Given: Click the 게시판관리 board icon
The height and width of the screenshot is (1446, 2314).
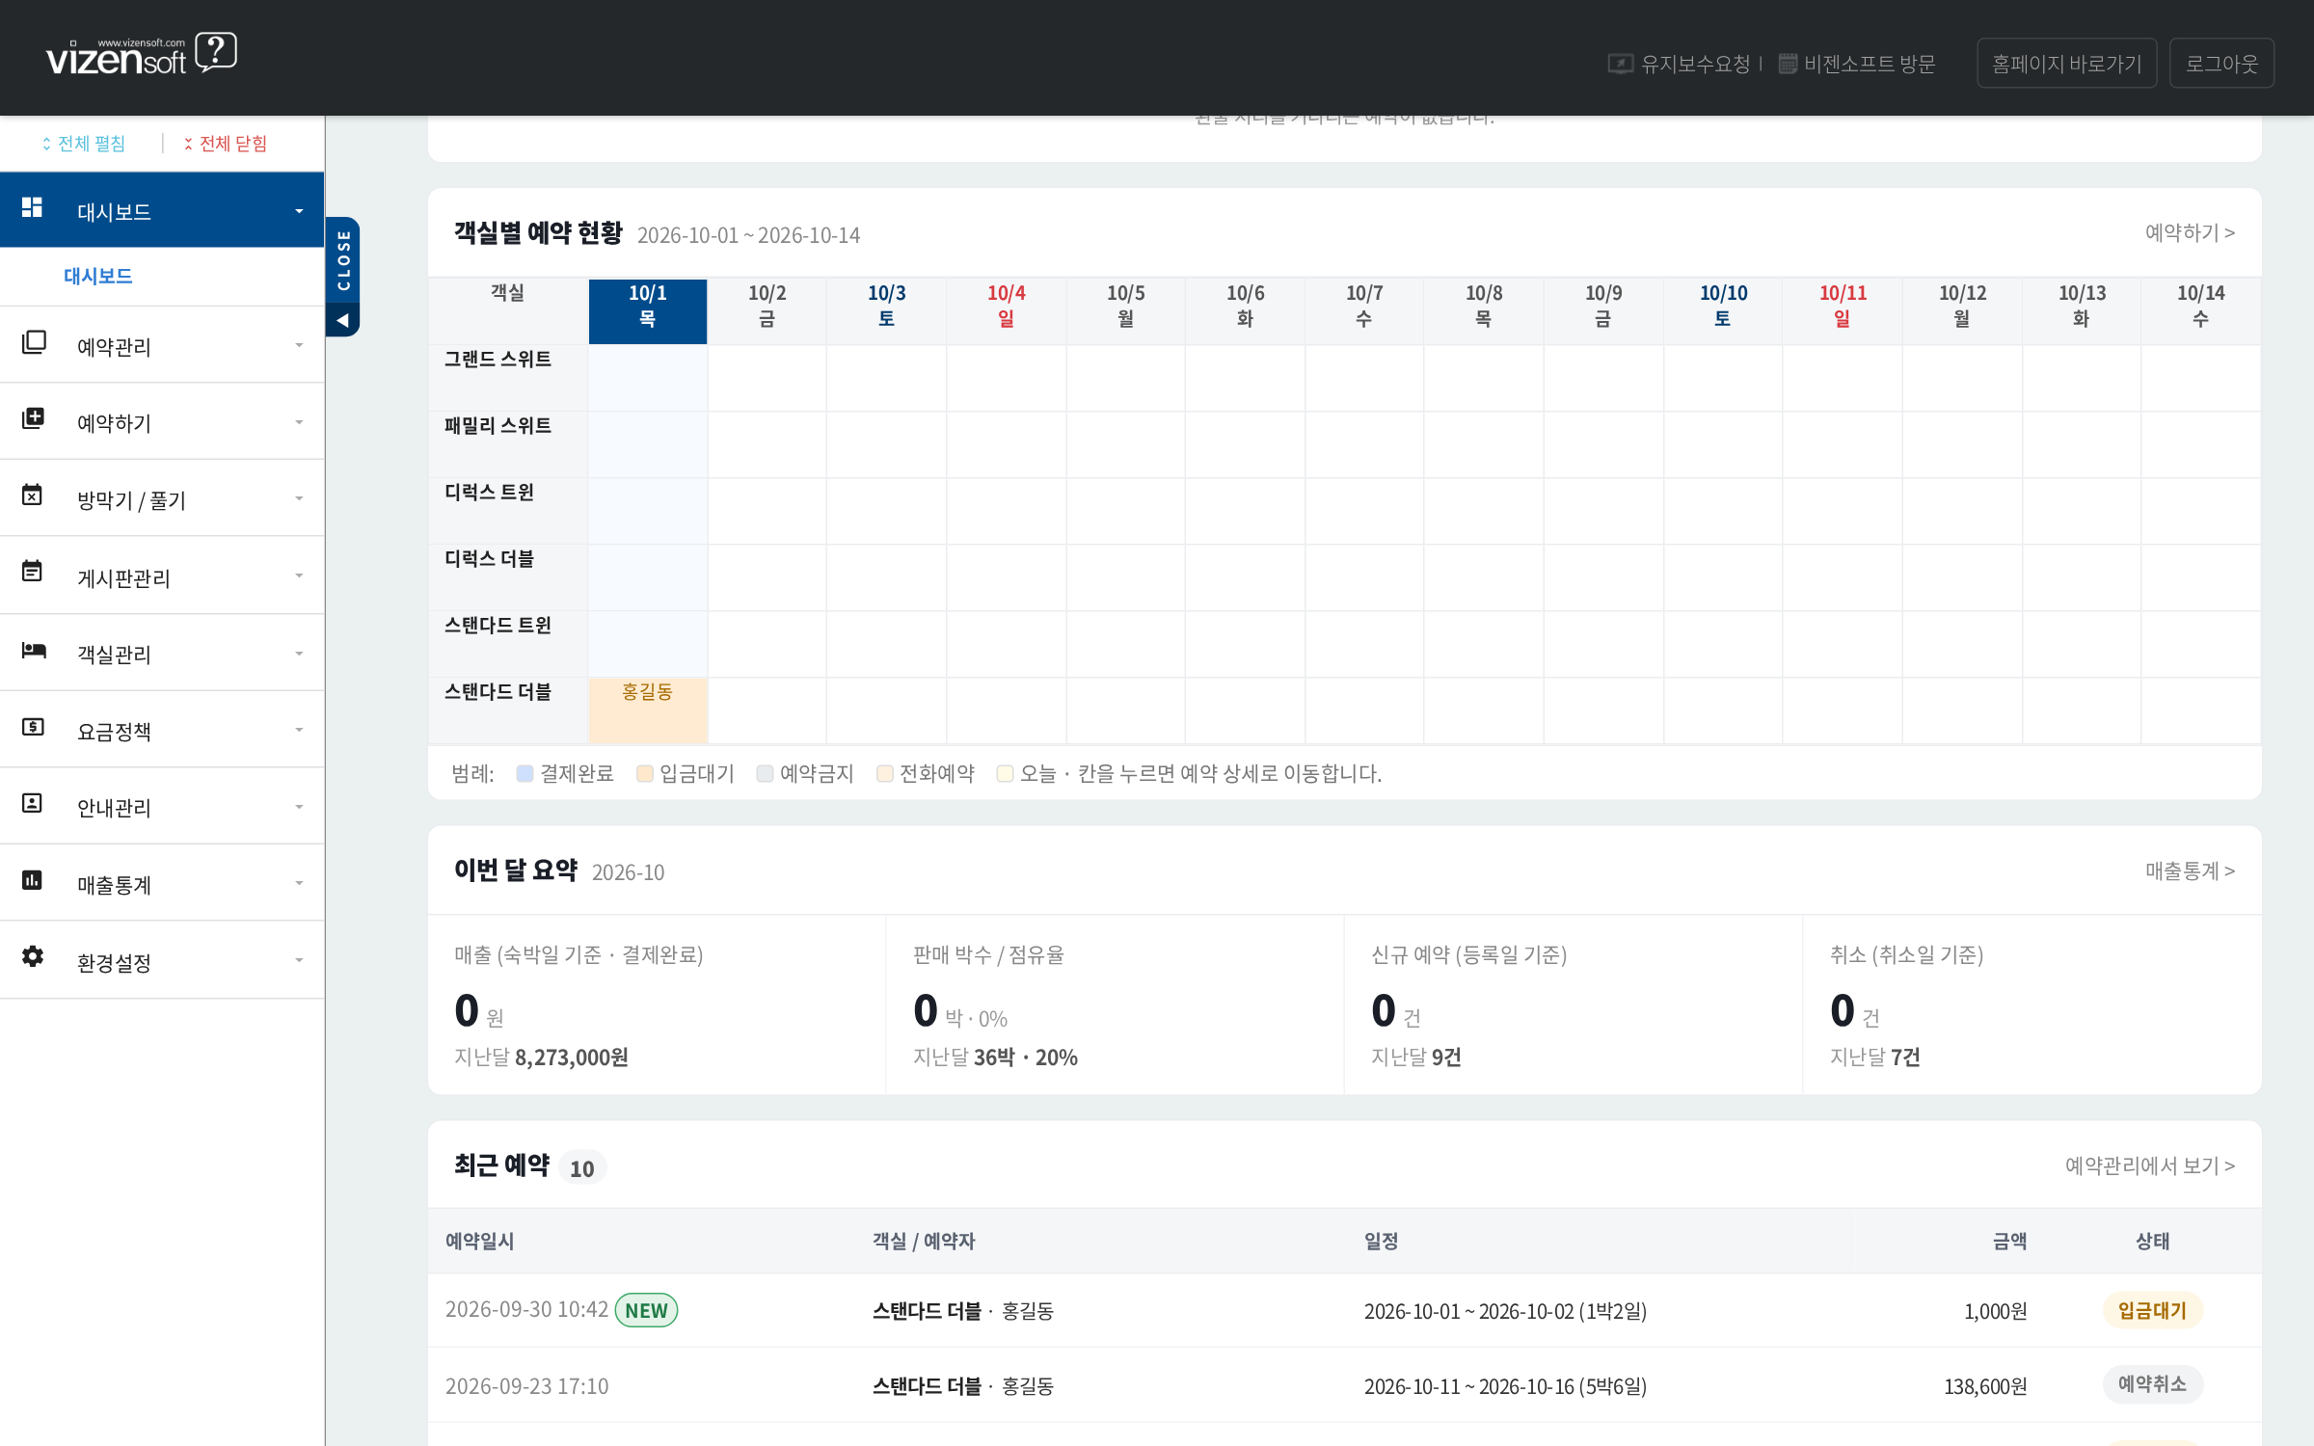Looking at the screenshot, I should click(x=32, y=572).
